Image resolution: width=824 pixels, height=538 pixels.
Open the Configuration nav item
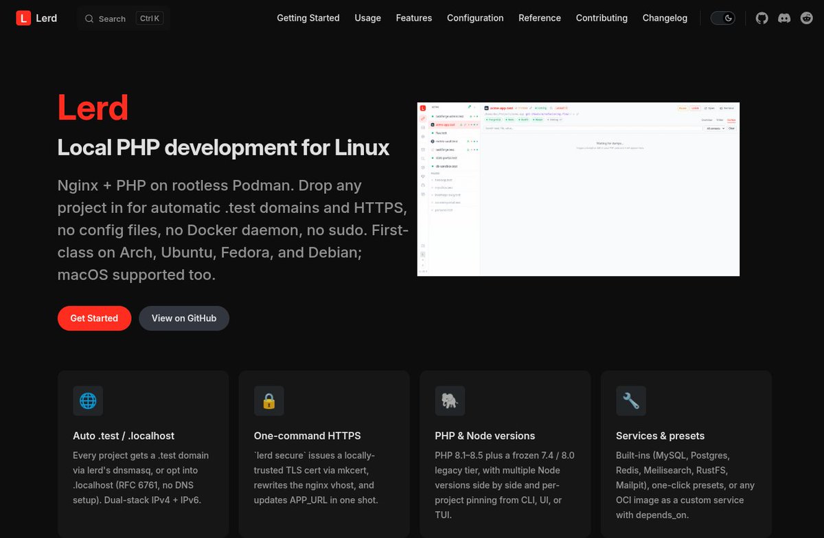point(475,18)
